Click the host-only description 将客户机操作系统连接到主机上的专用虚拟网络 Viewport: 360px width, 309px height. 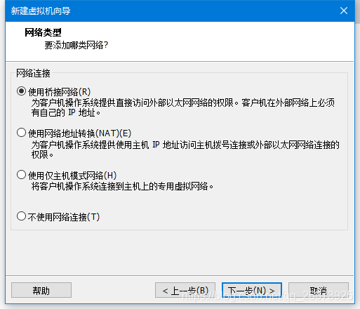click(x=122, y=187)
